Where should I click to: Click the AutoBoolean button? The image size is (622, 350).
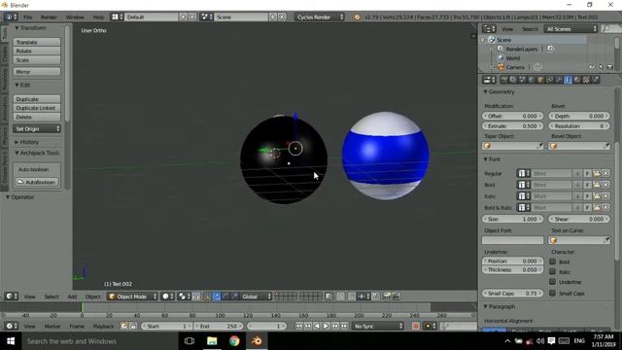point(37,182)
